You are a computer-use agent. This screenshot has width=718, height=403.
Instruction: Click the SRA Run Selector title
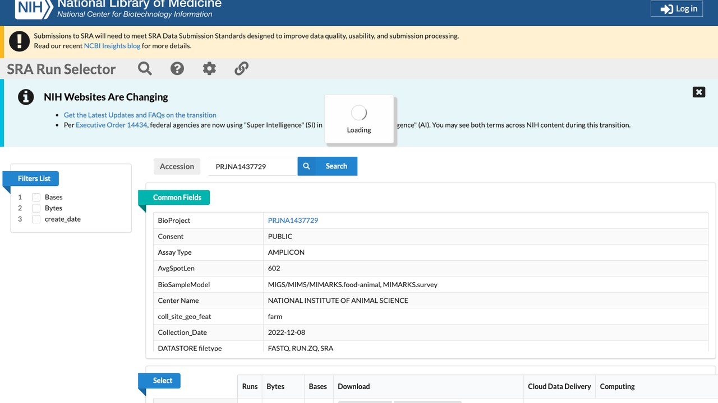pyautogui.click(x=61, y=69)
